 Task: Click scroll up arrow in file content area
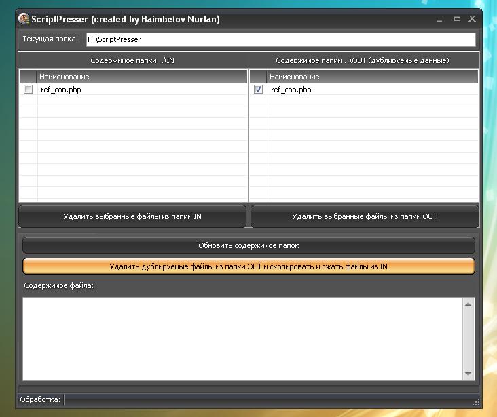click(468, 304)
